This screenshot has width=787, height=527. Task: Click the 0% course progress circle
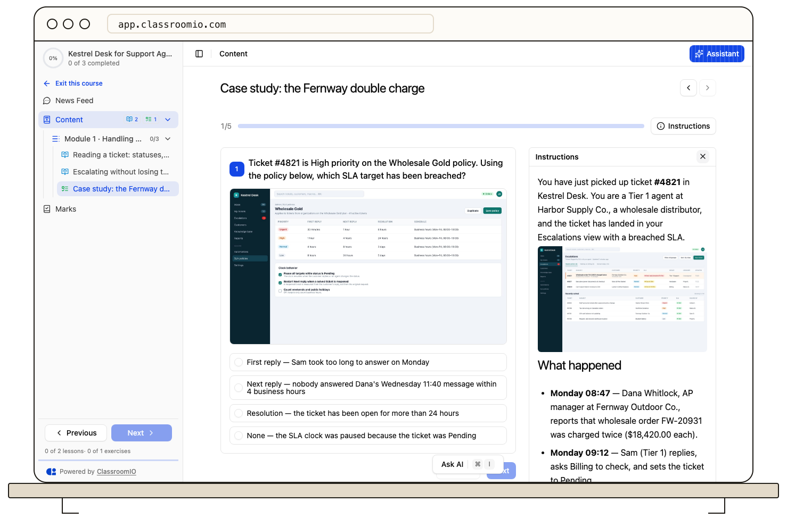[x=53, y=58]
